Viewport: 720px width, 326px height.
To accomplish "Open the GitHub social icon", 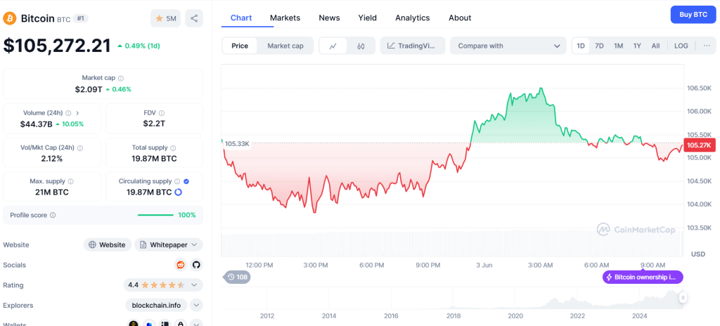I will [197, 265].
